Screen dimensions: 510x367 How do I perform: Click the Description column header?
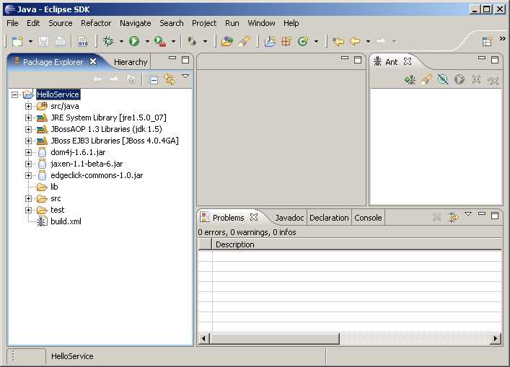357,244
